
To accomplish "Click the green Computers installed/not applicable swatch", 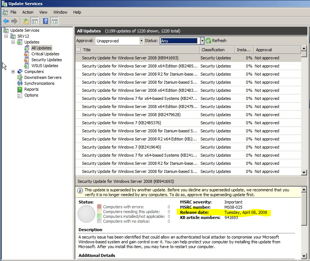I will pyautogui.click(x=99, y=216).
